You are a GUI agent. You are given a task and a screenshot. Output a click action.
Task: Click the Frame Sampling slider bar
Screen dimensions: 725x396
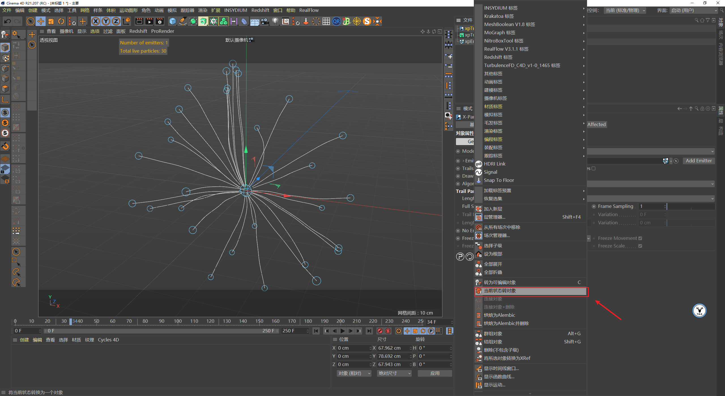[x=691, y=206]
